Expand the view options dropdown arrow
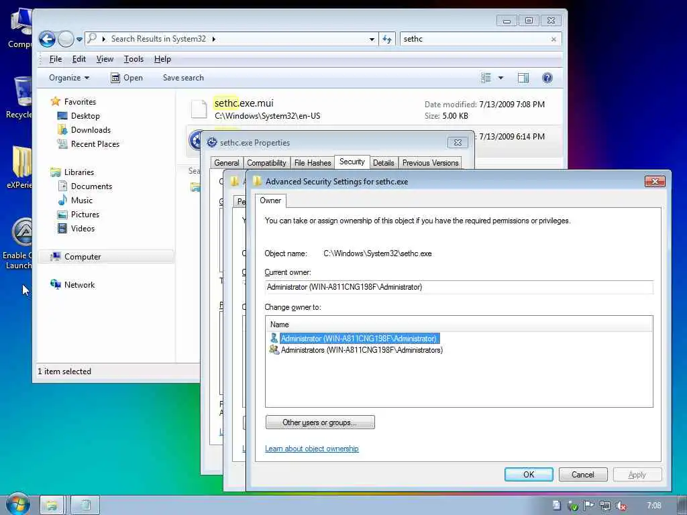The image size is (687, 515). (x=500, y=78)
